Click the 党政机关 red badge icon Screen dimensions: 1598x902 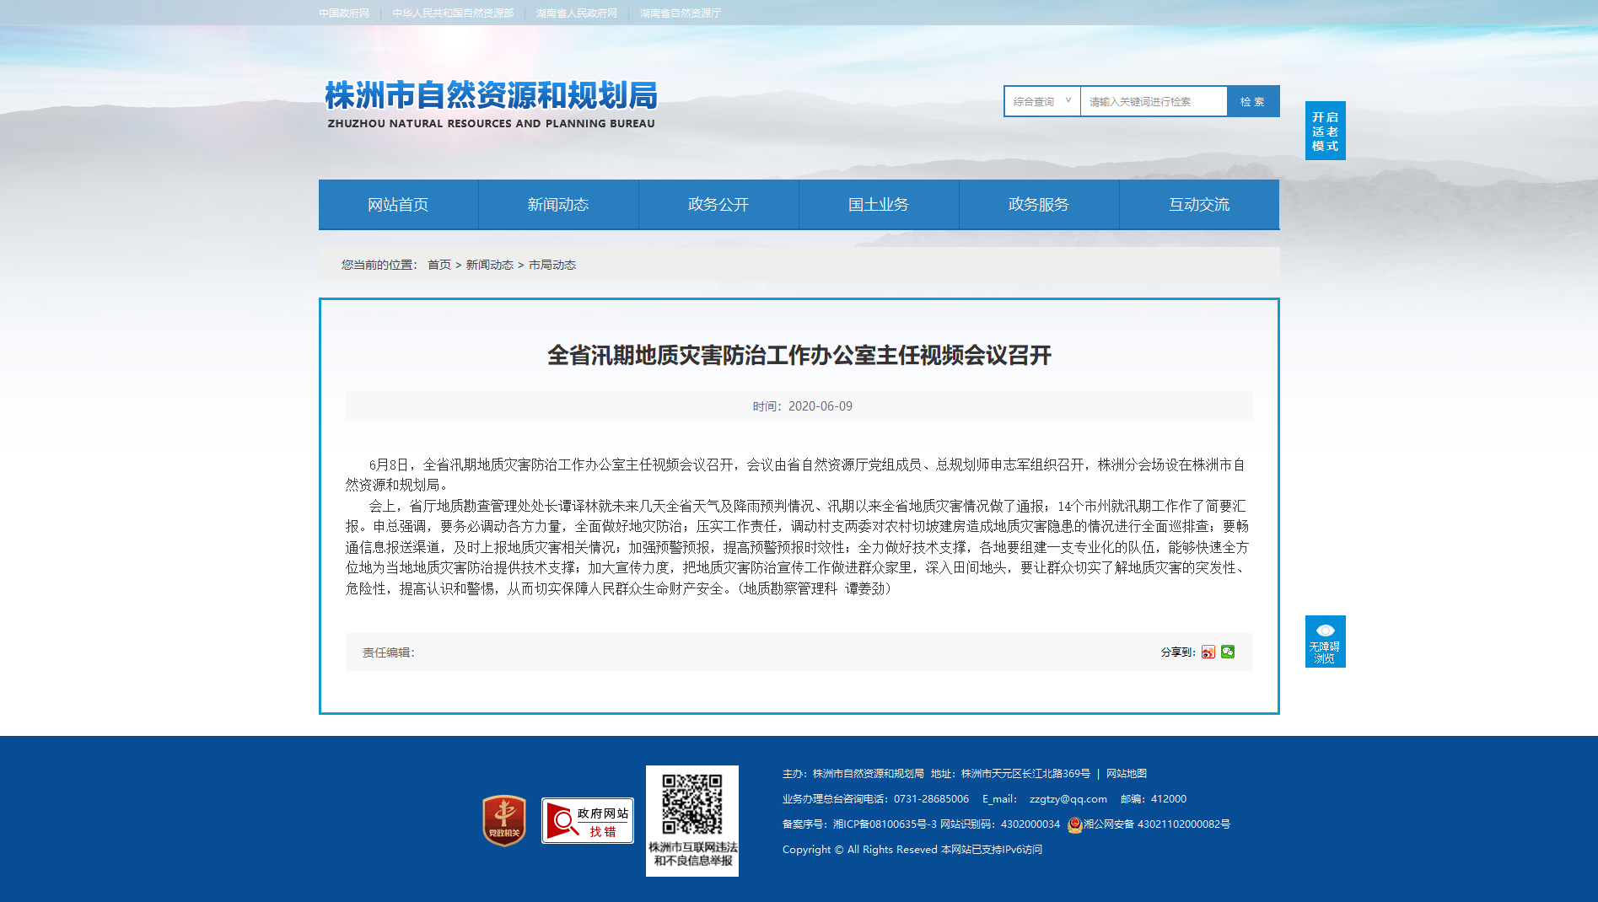tap(504, 820)
